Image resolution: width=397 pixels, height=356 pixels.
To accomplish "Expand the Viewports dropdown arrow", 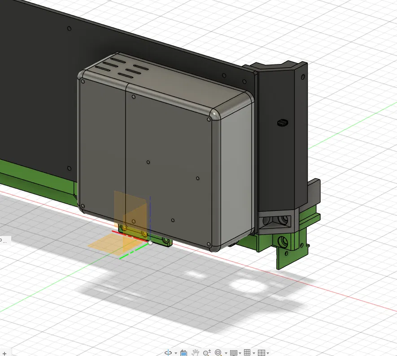I will (x=268, y=353).
